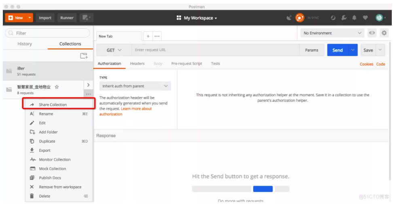393x208 pixels.
Task: Click the Save button
Action: point(368,50)
